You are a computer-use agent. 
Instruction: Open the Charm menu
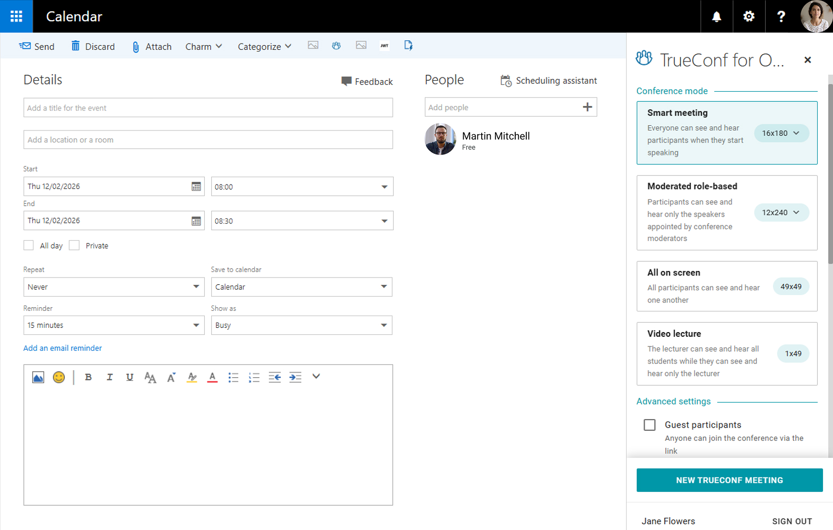tap(203, 47)
